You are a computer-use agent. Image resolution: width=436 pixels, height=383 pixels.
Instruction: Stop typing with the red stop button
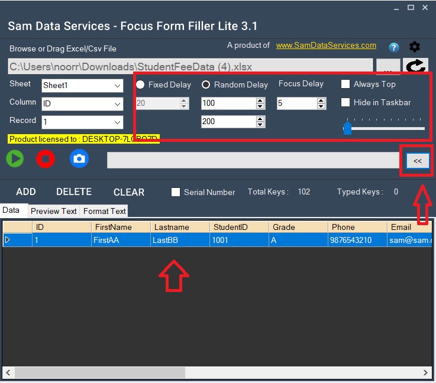pyautogui.click(x=46, y=158)
